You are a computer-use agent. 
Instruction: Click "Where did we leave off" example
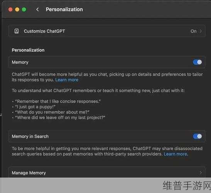click(x=60, y=118)
